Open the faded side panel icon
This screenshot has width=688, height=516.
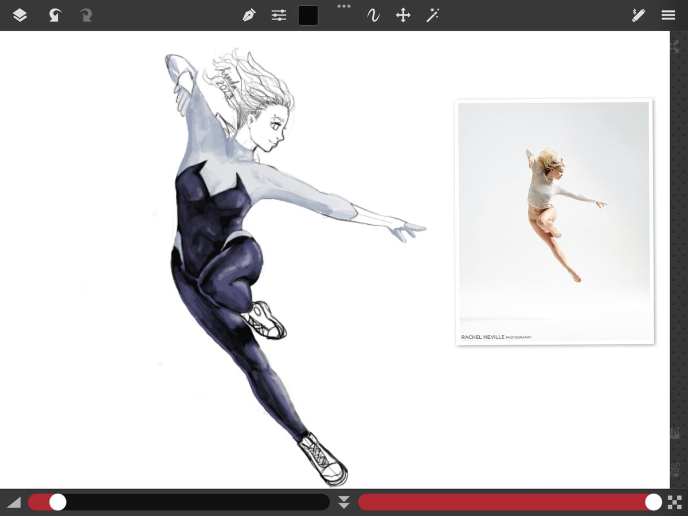(x=675, y=433)
